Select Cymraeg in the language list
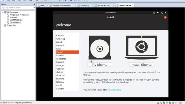The height and width of the screenshot is (104, 185). [67, 39]
